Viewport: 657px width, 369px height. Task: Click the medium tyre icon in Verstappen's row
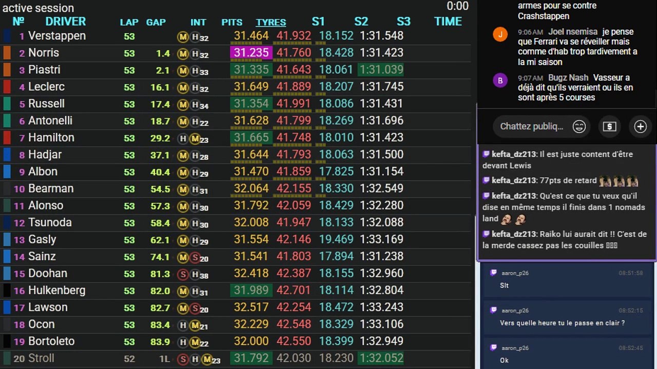point(183,36)
